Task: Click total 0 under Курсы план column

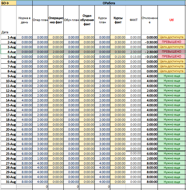Action: [103, 187]
